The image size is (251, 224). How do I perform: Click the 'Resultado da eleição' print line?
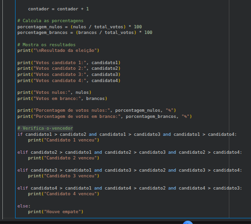click(58, 50)
